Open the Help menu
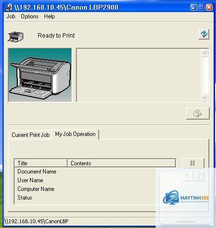Screen dimensions: 216x228 click(x=49, y=16)
